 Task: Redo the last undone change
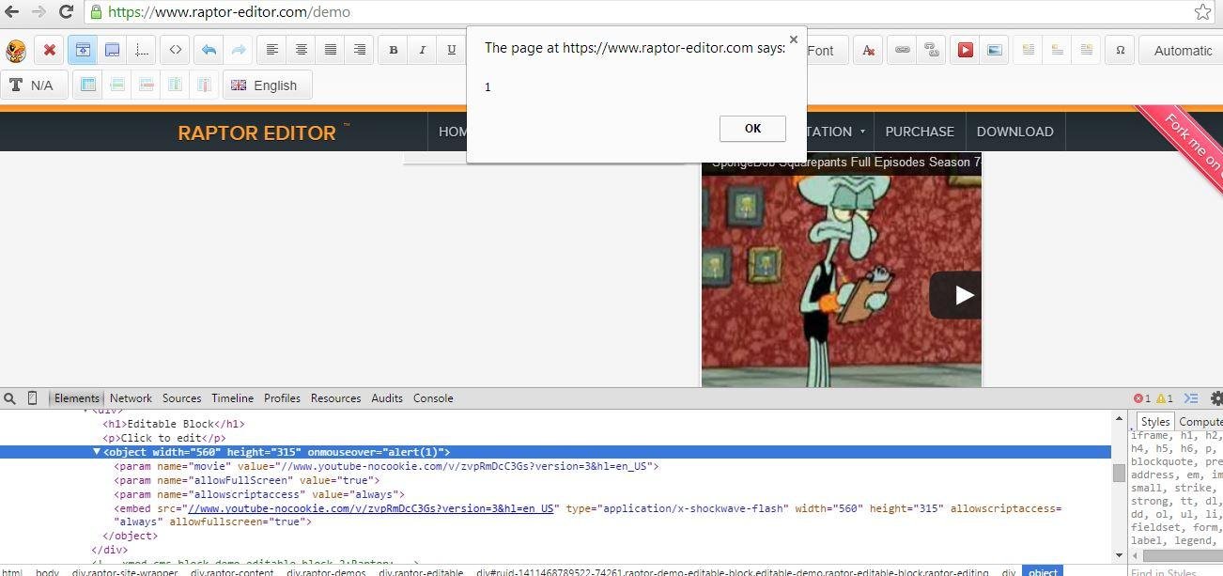(238, 50)
